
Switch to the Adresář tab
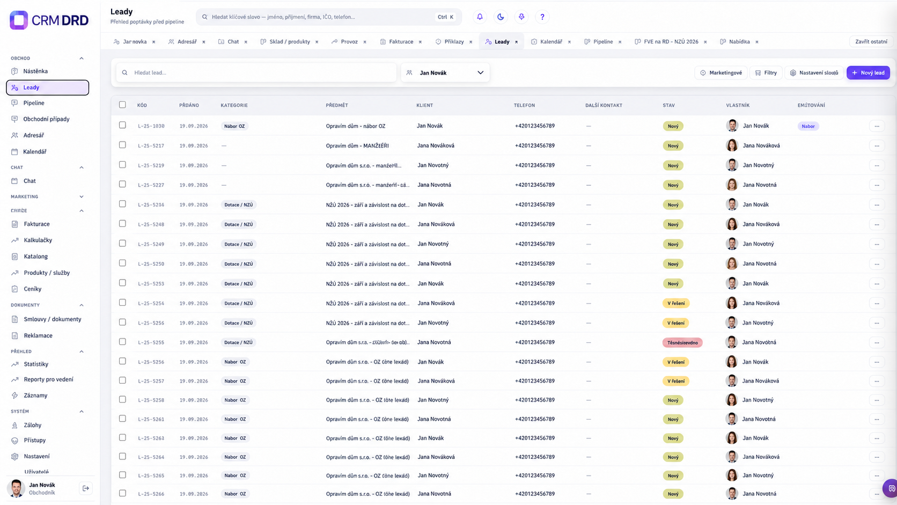(187, 41)
